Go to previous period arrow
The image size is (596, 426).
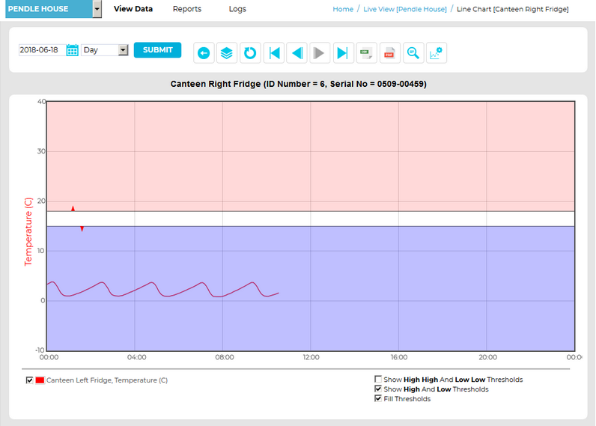tap(297, 53)
